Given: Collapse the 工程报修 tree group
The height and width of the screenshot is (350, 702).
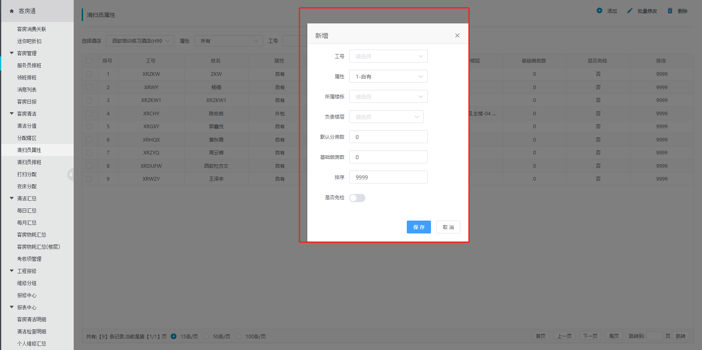Looking at the screenshot, I should pos(12,271).
